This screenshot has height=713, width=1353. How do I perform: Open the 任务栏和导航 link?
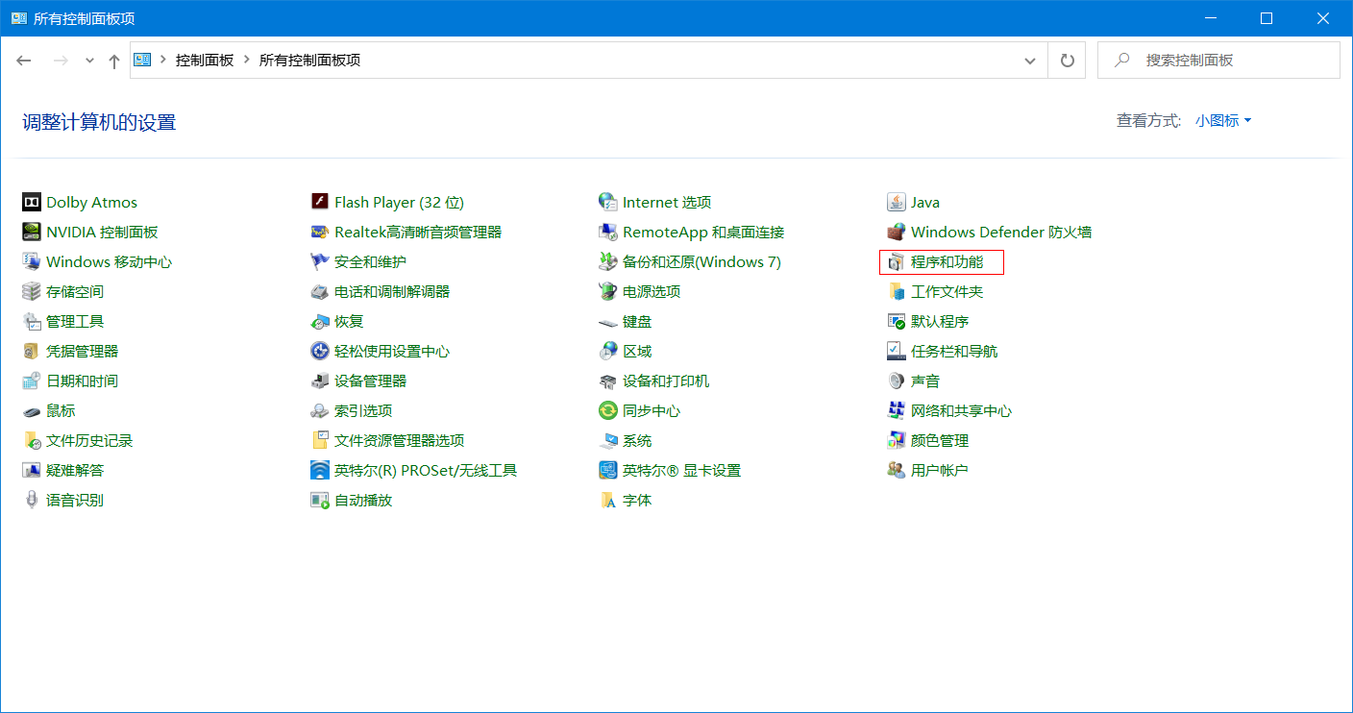954,351
